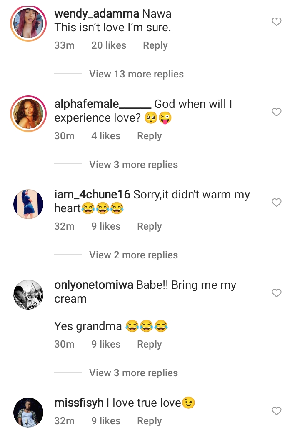View the 20 likes on wendy_adamma's comment
This screenshot has height=445, width=300.
108,45
